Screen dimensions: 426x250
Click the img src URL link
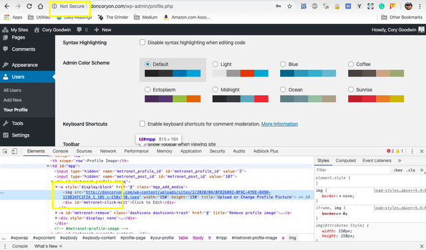166,195
